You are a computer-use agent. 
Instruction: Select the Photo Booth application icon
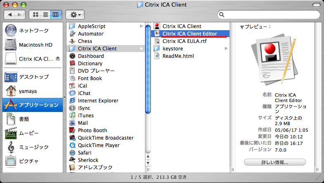coord(72,131)
